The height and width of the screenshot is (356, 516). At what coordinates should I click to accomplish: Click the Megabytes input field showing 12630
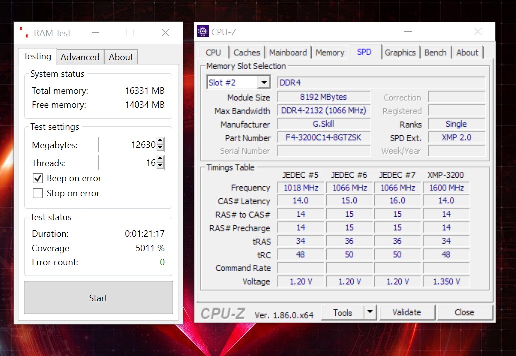pyautogui.click(x=128, y=145)
